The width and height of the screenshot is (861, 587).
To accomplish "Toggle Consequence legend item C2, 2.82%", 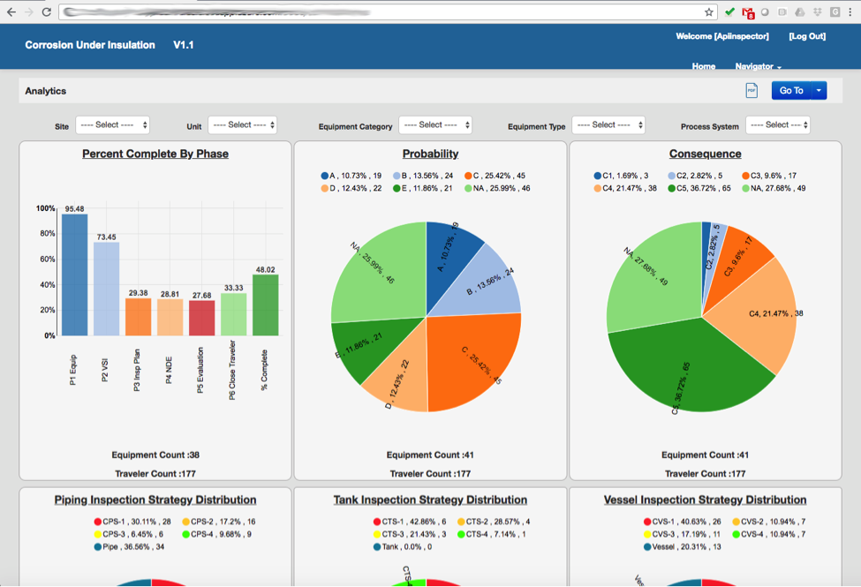I will tap(695, 176).
